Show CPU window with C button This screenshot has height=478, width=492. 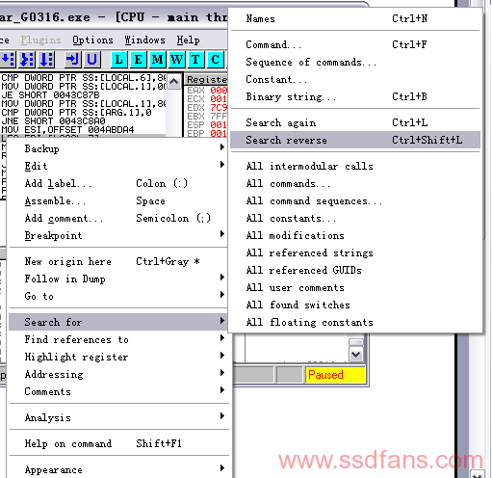[x=215, y=60]
